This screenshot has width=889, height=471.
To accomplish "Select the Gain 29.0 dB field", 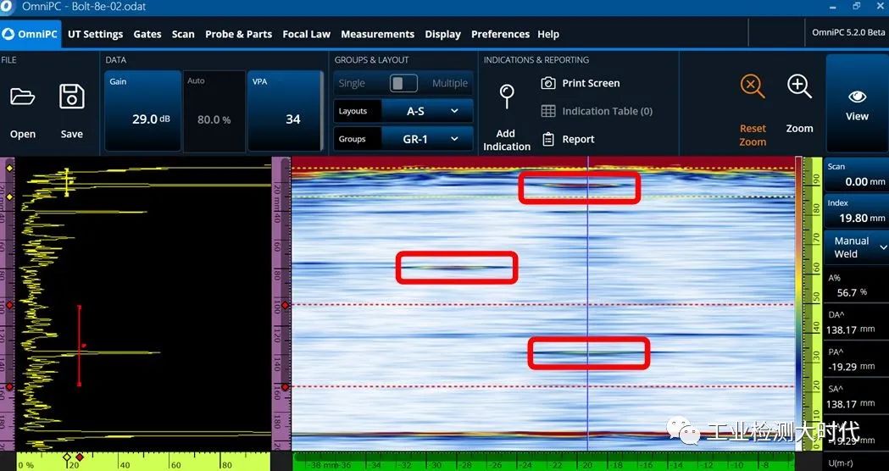I will [143, 110].
